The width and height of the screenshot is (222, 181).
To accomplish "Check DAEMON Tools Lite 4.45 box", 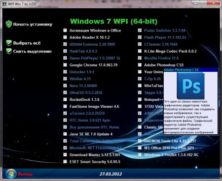I will pos(140,141).
